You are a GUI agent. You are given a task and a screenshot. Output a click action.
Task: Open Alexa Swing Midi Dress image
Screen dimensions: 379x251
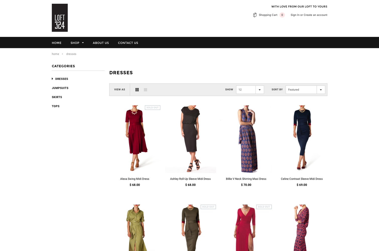tap(135, 139)
